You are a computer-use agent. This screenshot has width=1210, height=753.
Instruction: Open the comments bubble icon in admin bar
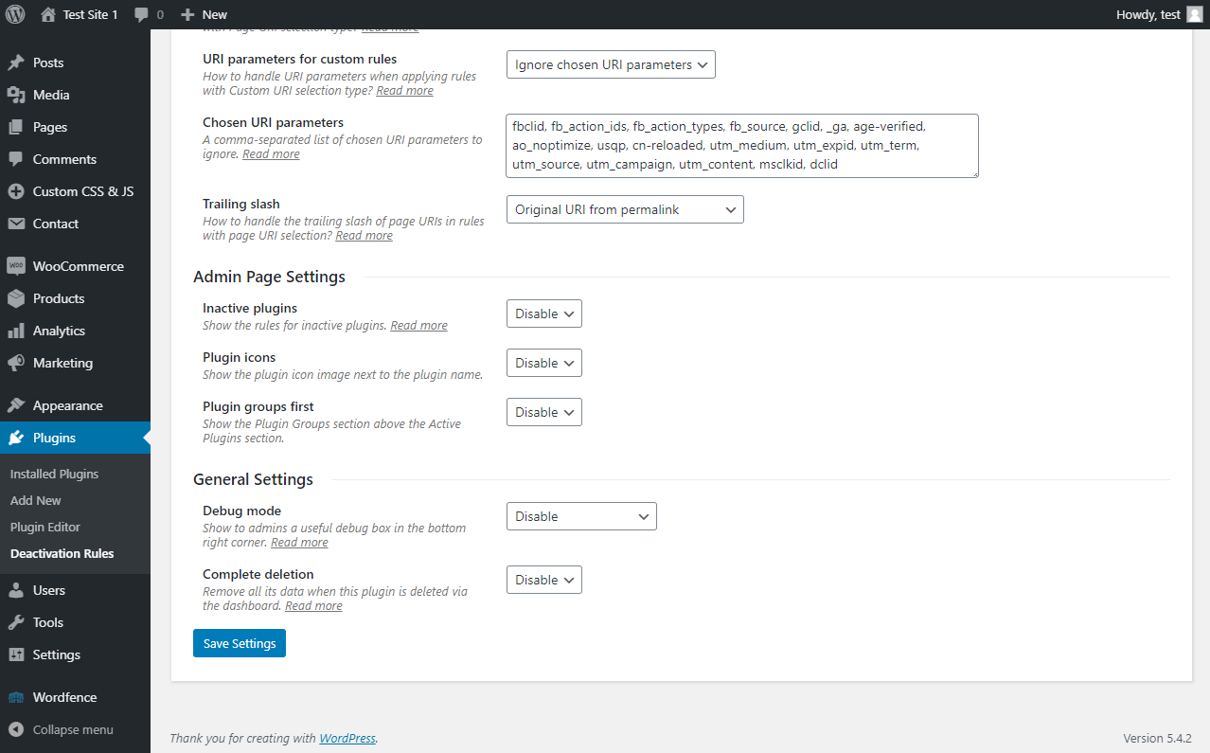pyautogui.click(x=142, y=14)
